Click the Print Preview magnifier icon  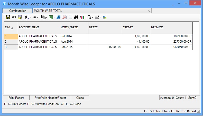pyautogui.click(x=89, y=17)
